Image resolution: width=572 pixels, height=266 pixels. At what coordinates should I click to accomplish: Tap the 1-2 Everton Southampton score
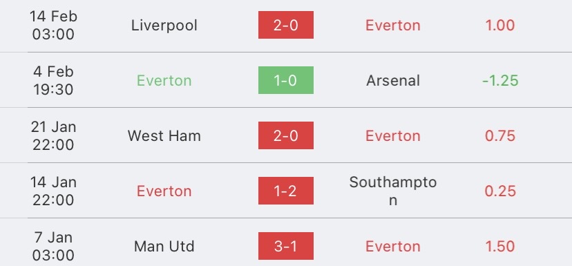[x=285, y=191]
